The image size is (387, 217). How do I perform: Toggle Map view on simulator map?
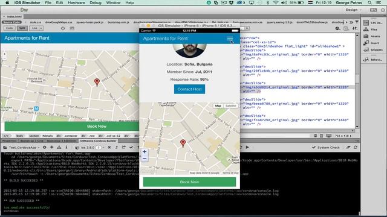(218, 105)
